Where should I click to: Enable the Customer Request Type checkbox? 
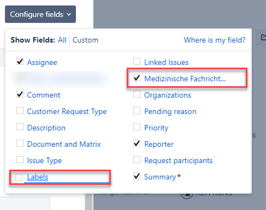20,111
